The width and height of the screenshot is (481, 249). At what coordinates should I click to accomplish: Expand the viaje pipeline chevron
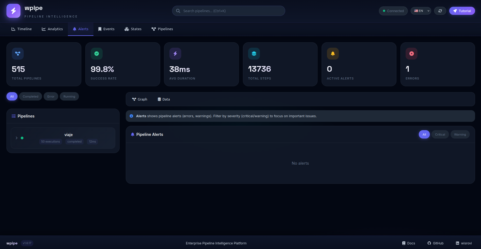pyautogui.click(x=16, y=138)
